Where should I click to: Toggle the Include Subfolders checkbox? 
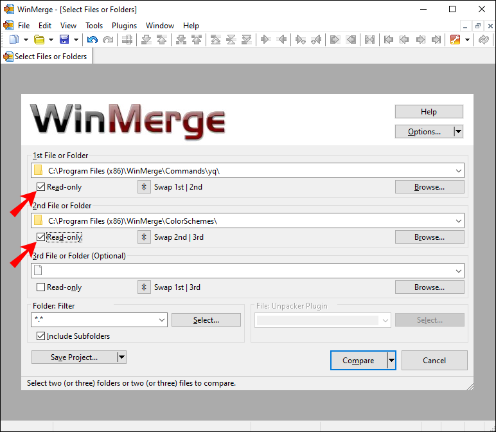(41, 336)
